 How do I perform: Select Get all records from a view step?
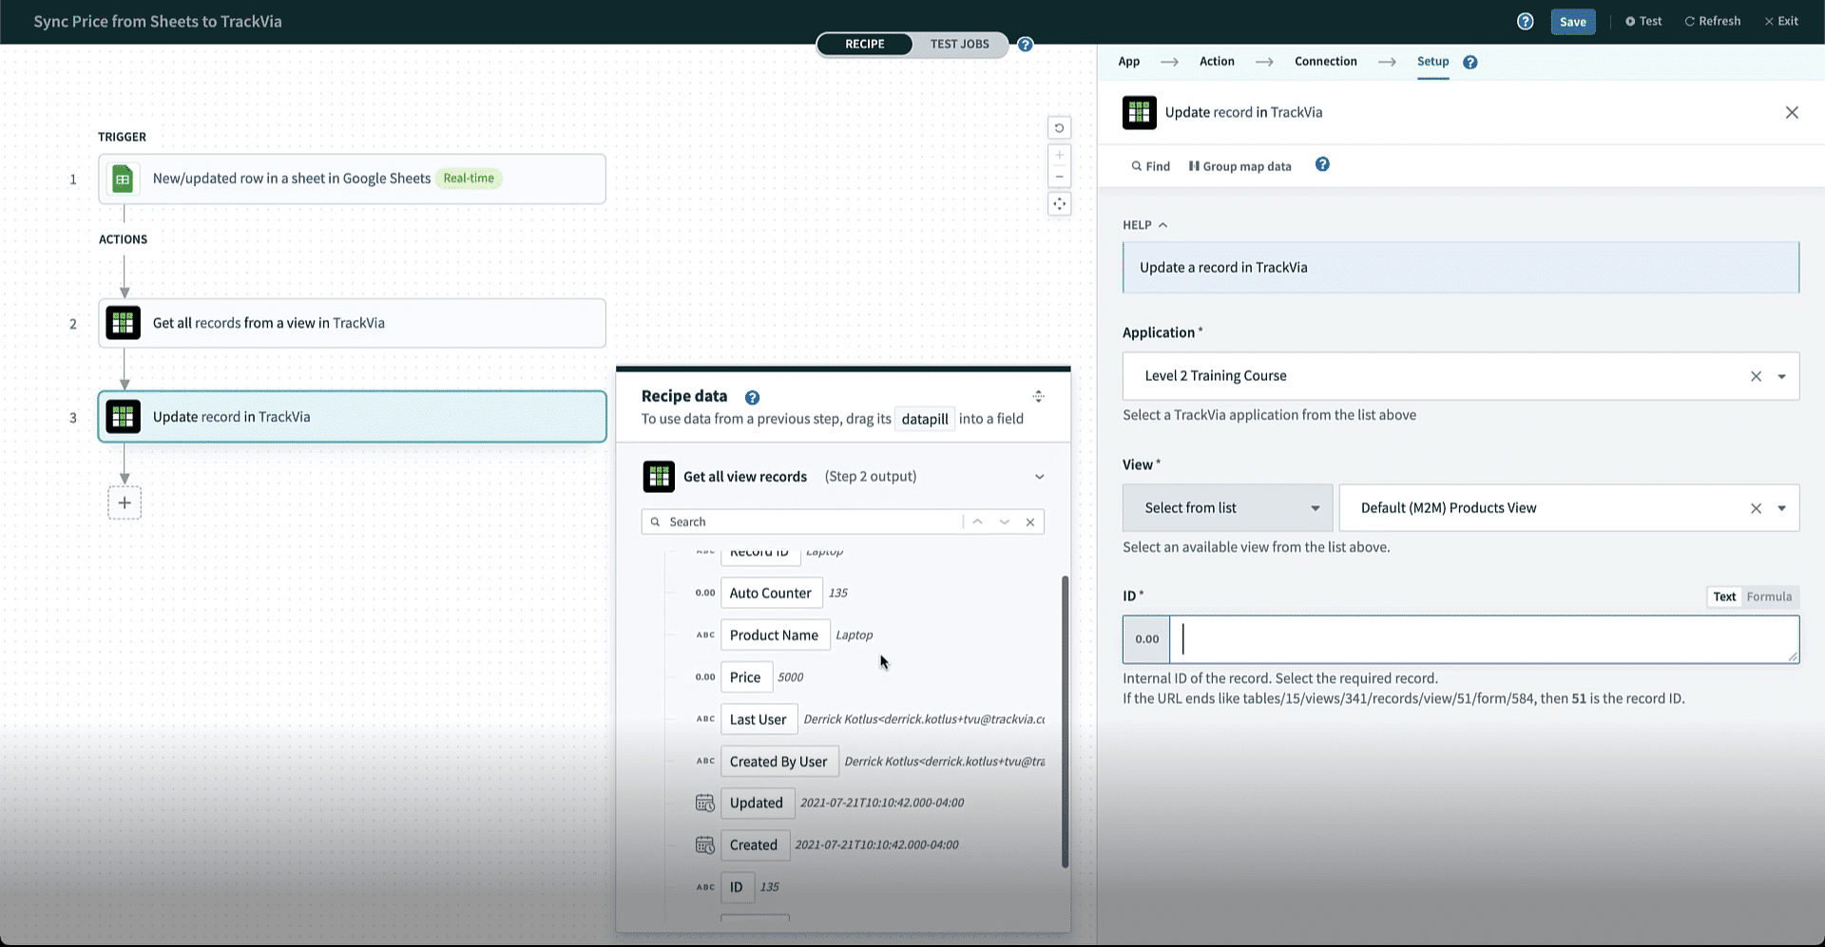[x=352, y=323]
